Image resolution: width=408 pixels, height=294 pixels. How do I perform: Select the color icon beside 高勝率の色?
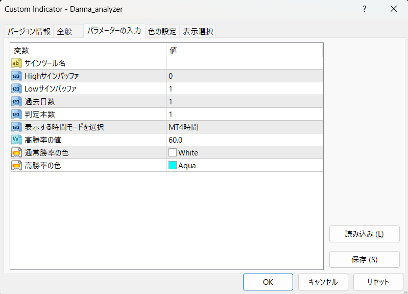(x=16, y=165)
